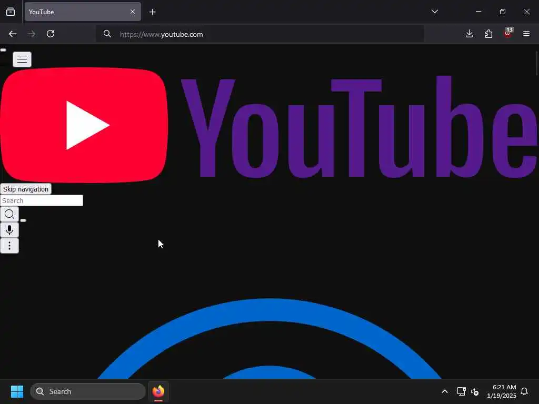Show hidden system tray icons

pos(445,391)
